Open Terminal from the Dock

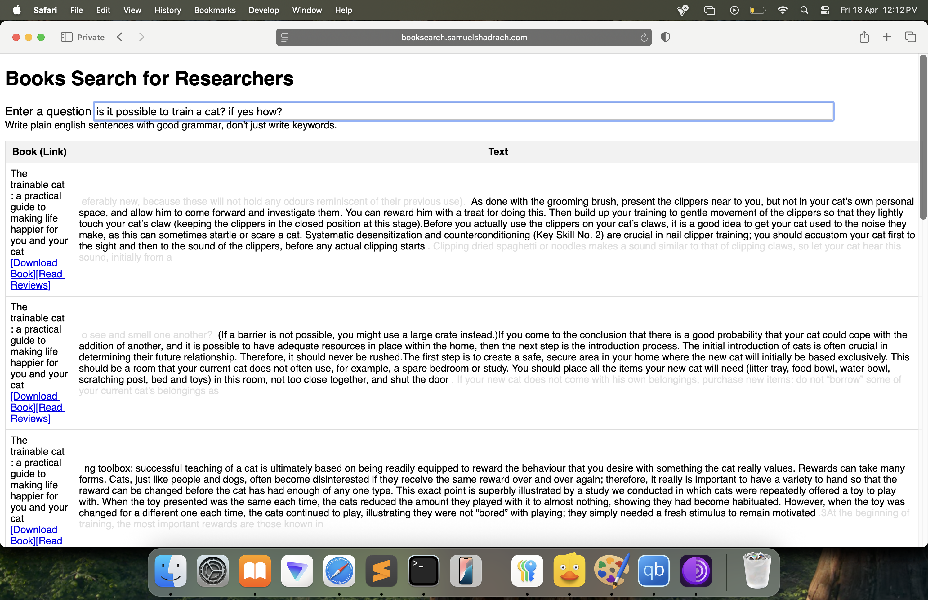pos(423,571)
